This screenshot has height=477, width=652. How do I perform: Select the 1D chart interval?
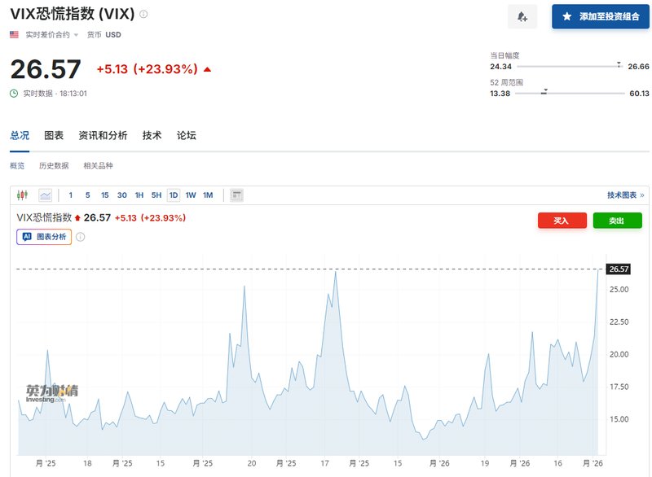click(174, 195)
